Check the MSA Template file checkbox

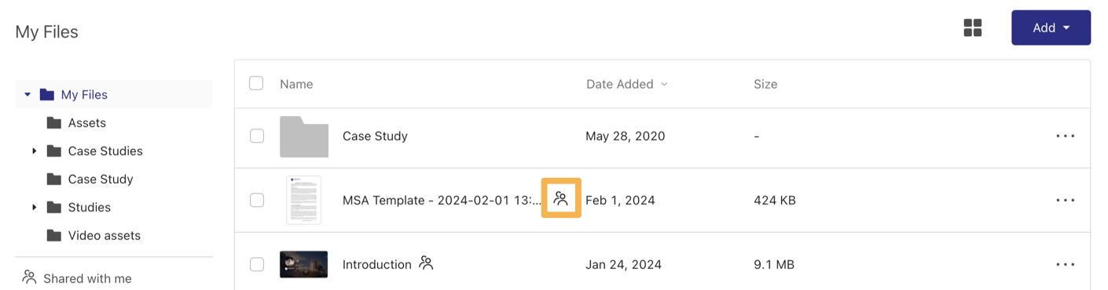tap(257, 200)
